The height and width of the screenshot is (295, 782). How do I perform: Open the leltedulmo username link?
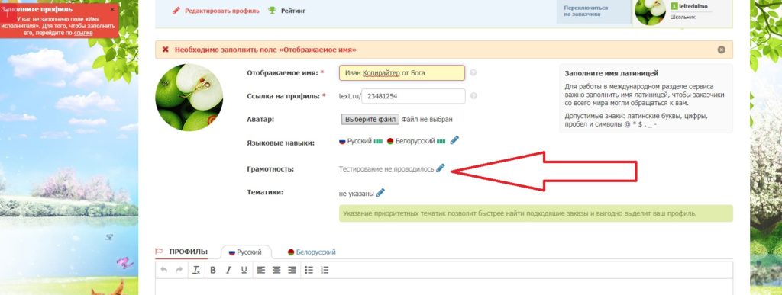pos(693,6)
